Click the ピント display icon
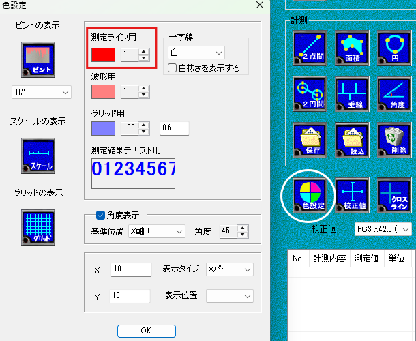 (38, 60)
